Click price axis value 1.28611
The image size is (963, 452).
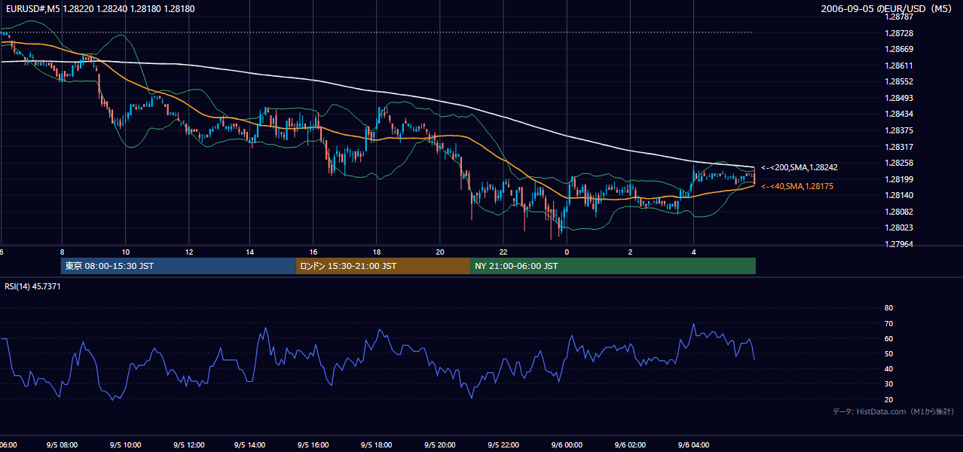click(899, 66)
